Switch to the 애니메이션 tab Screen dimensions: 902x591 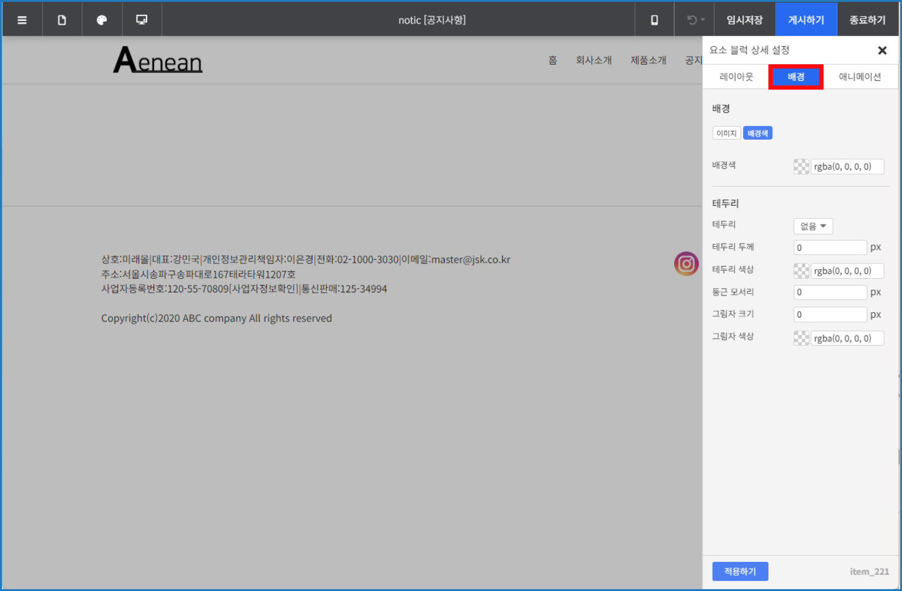[x=859, y=77]
